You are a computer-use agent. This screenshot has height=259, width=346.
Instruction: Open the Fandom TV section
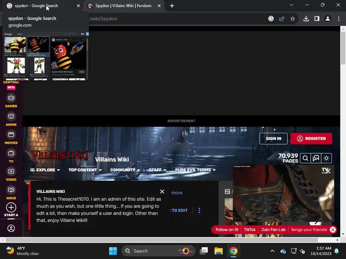(11, 156)
